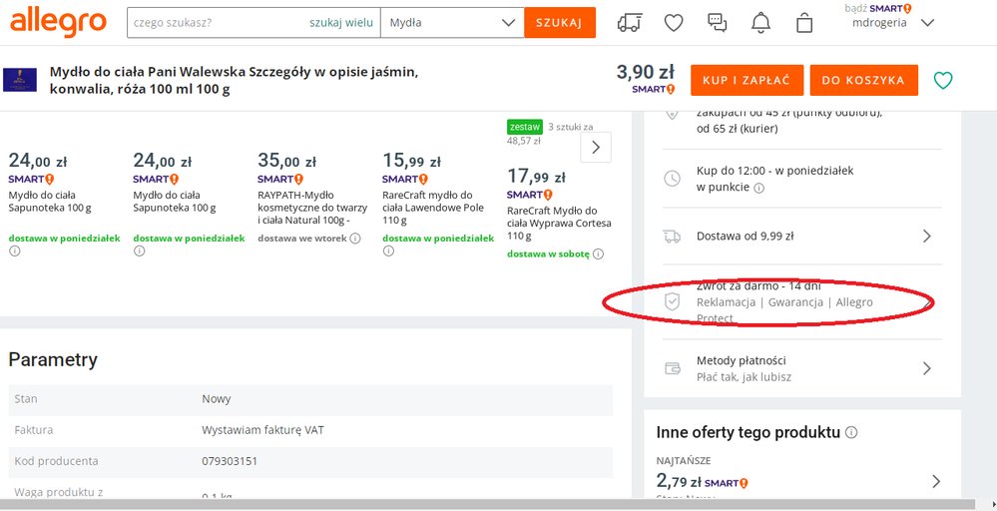The image size is (997, 511).
Task: Click info icon under second Sapunoteka delivery
Action: [140, 252]
